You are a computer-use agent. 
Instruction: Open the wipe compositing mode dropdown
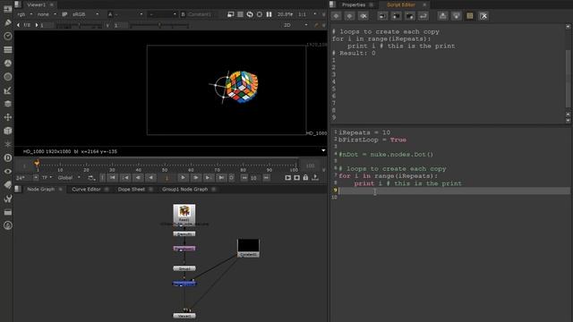(162, 14)
